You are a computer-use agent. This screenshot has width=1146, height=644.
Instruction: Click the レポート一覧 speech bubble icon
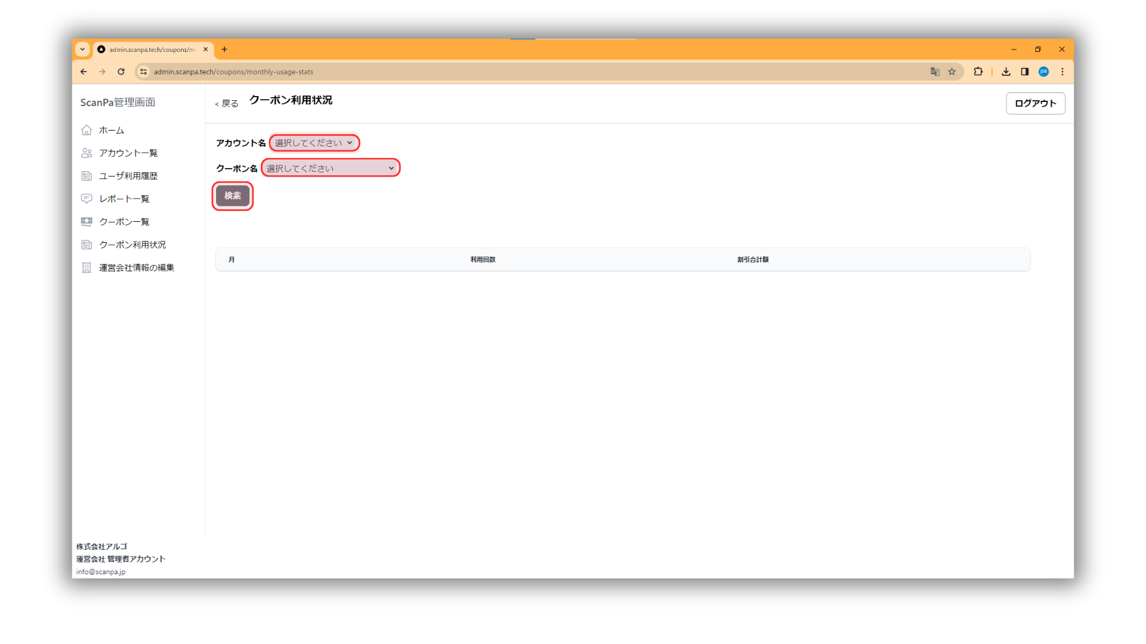(87, 199)
